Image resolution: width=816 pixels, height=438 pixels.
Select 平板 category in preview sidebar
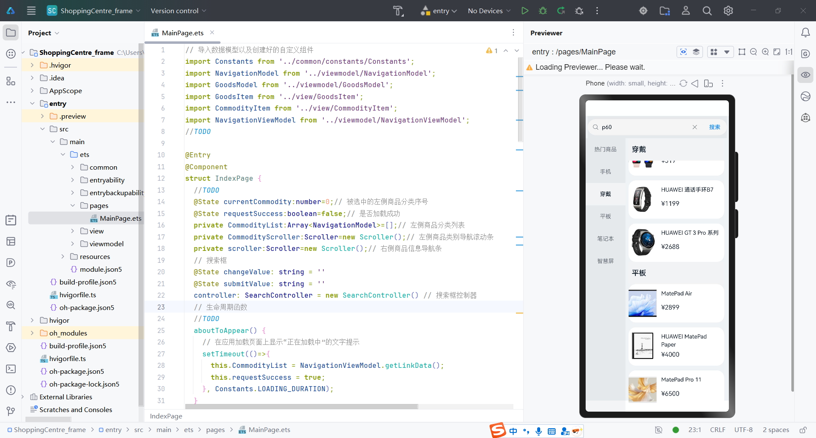(605, 216)
